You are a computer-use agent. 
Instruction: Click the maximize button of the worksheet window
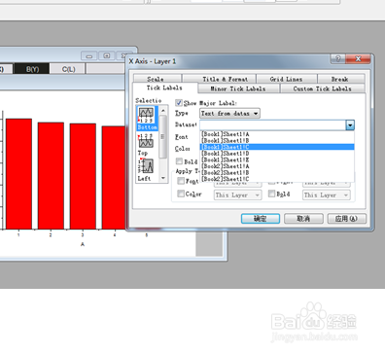click(107, 56)
